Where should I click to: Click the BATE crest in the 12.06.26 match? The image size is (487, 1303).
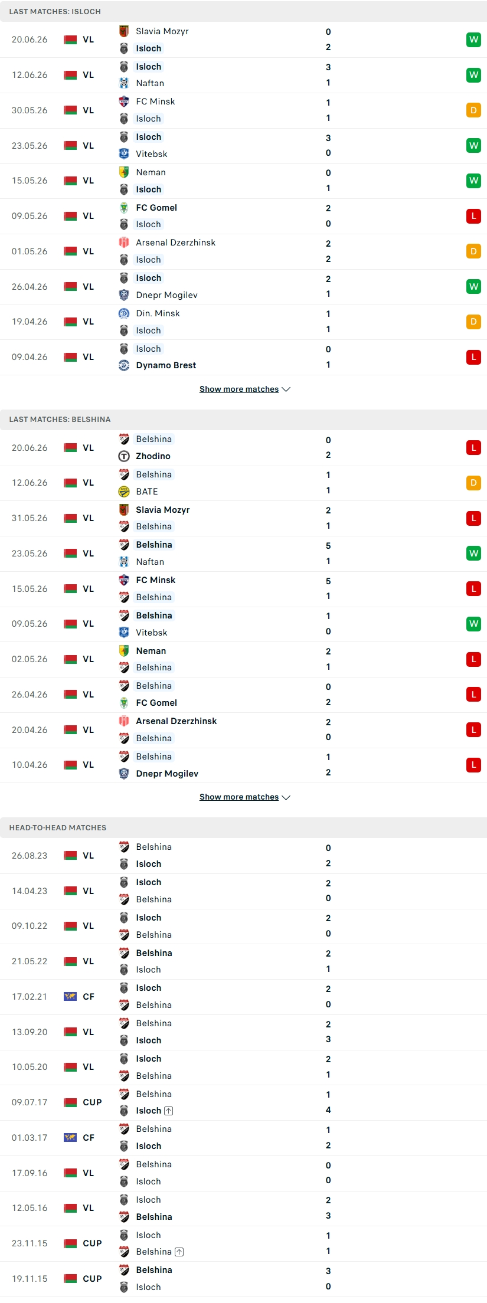pos(124,492)
